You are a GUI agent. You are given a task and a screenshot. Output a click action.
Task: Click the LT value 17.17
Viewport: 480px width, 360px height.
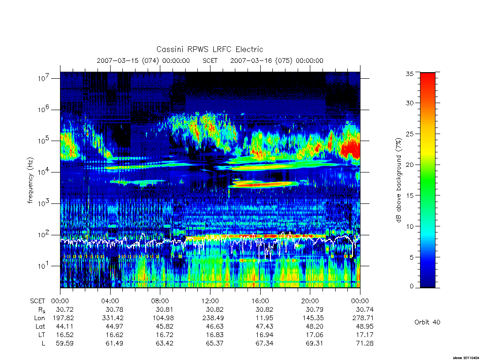click(365, 335)
